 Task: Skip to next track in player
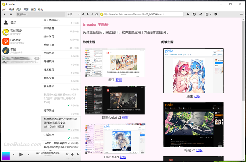pos(28,154)
